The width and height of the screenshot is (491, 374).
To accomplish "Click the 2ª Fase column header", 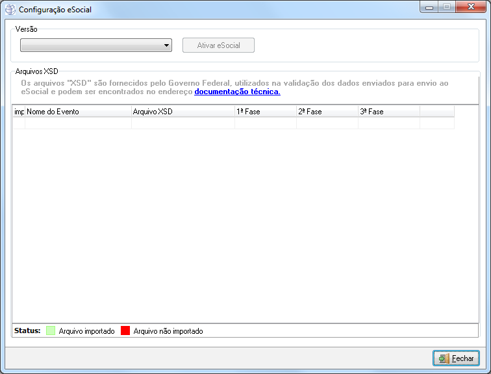I will (x=327, y=112).
